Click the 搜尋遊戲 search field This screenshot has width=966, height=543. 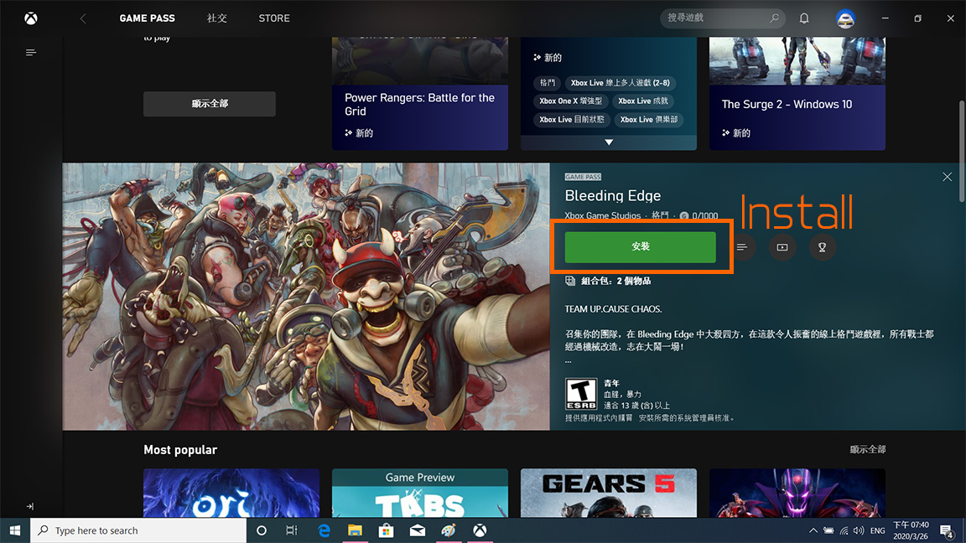coord(717,18)
